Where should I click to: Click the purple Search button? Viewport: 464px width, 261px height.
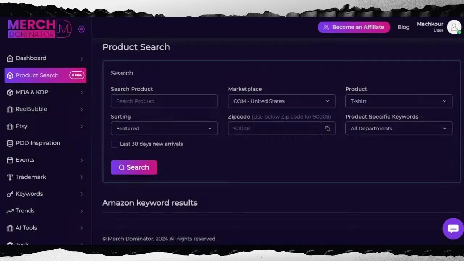[x=134, y=167]
